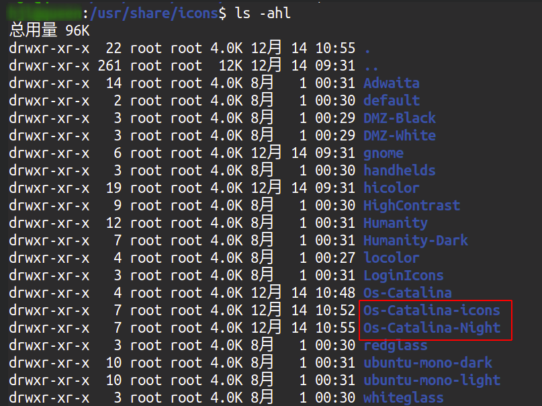Click the ubuntu-mono-light directory name
542x406 pixels.
tap(432, 380)
